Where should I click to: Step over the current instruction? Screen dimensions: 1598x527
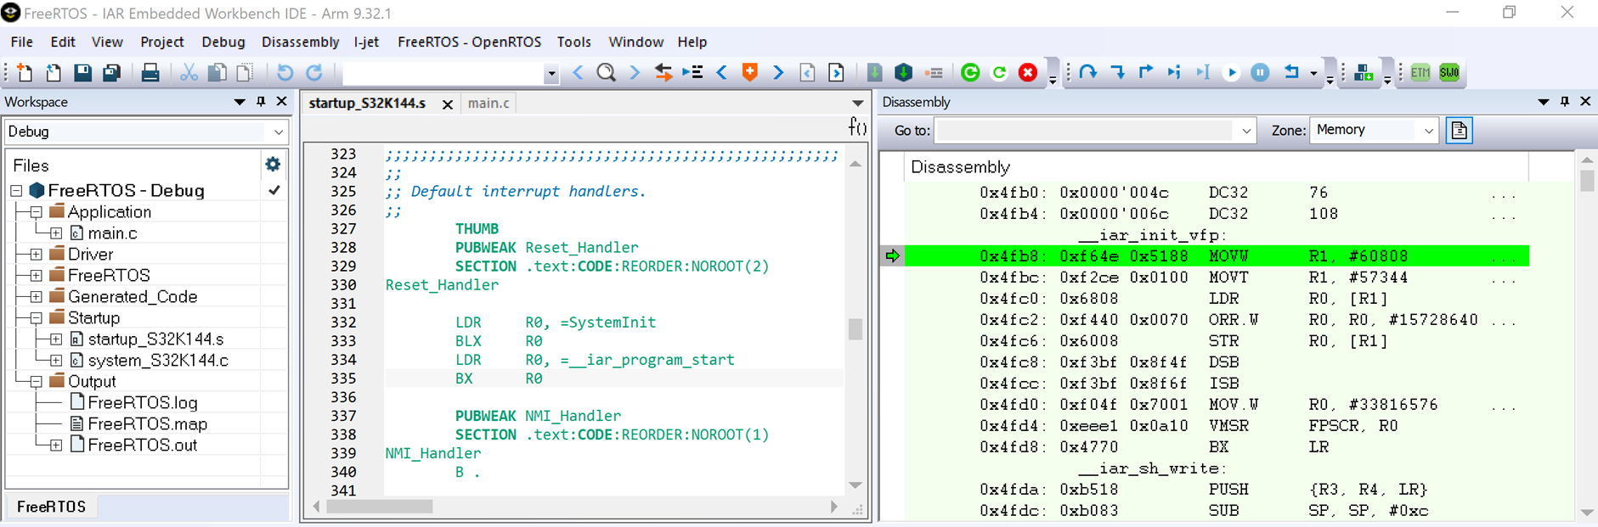(x=1088, y=73)
